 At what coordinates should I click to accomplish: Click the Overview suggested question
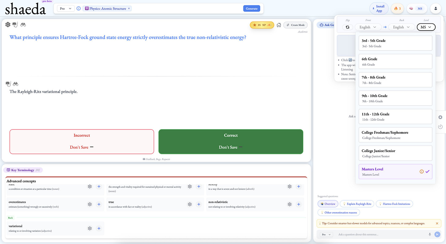[328, 204]
